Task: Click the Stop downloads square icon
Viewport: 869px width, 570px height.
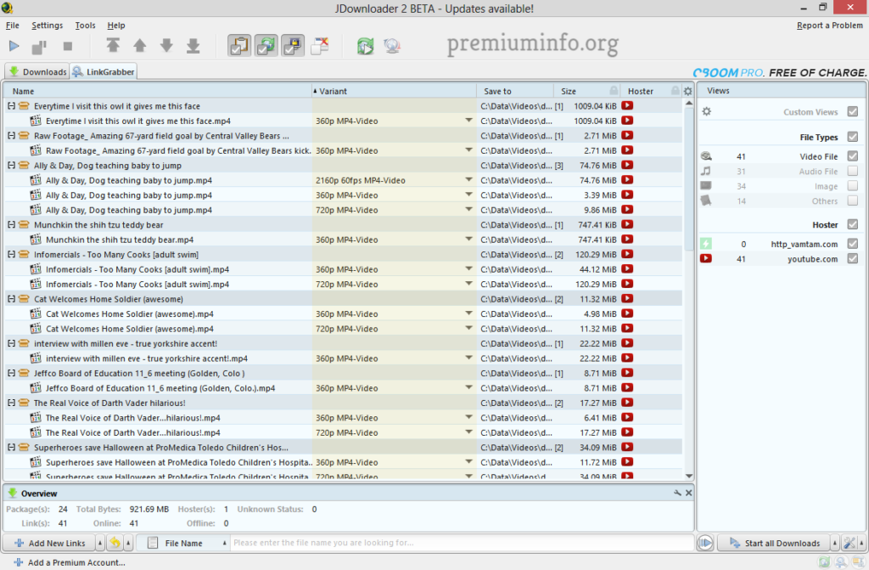Action: point(68,46)
